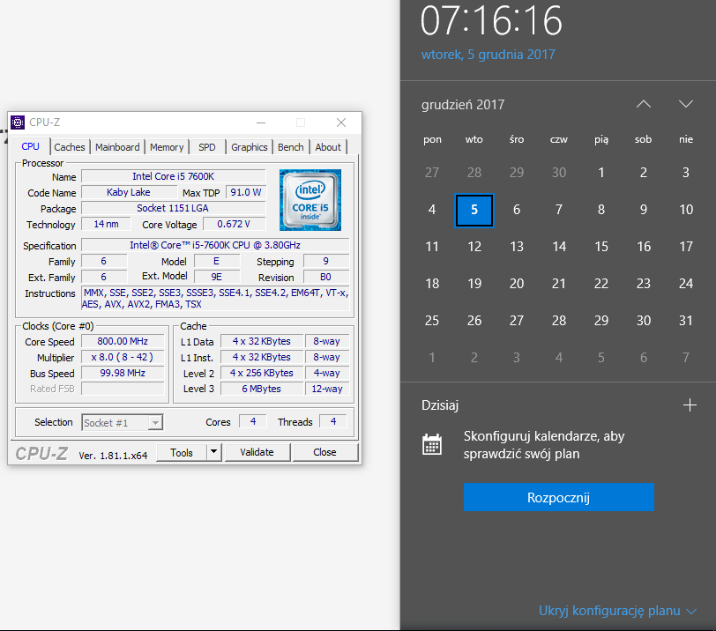The image size is (716, 631).
Task: Click the Stepping value 9
Action: click(x=325, y=261)
